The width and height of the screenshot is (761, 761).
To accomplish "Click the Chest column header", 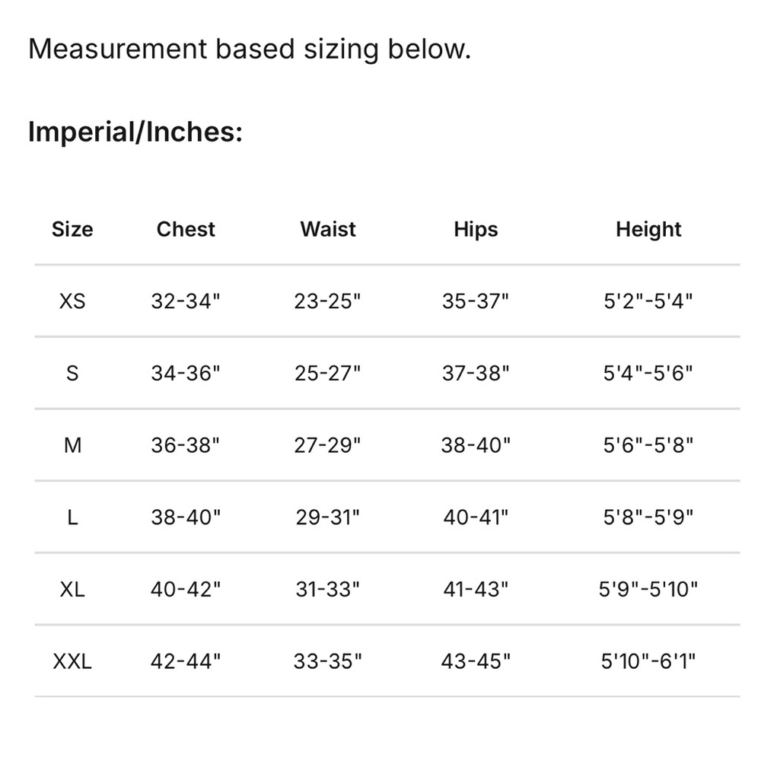I will (x=186, y=229).
